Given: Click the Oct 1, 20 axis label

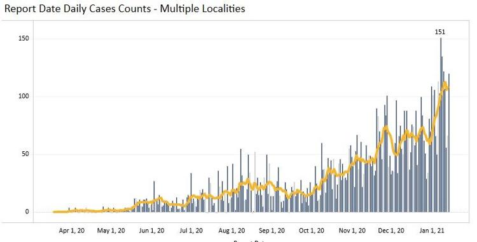Looking at the screenshot, I should coord(312,231).
